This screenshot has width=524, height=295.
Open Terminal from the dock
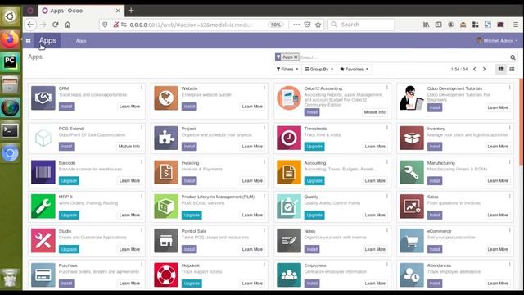click(10, 130)
